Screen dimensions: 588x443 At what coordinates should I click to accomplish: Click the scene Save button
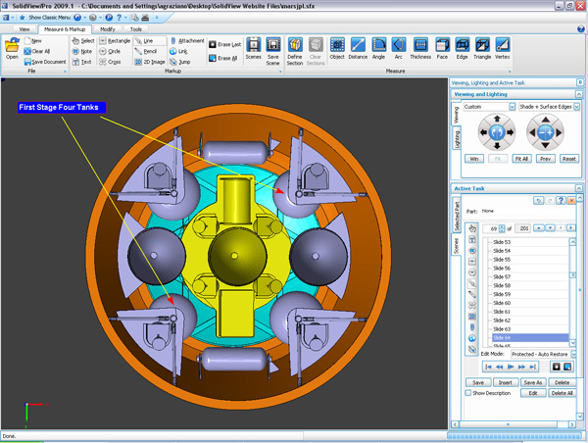pos(478,382)
